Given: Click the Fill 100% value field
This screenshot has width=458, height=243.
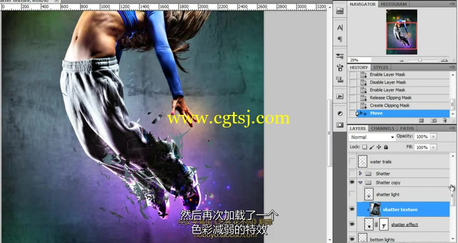Looking at the screenshot, I should pyautogui.click(x=422, y=148).
